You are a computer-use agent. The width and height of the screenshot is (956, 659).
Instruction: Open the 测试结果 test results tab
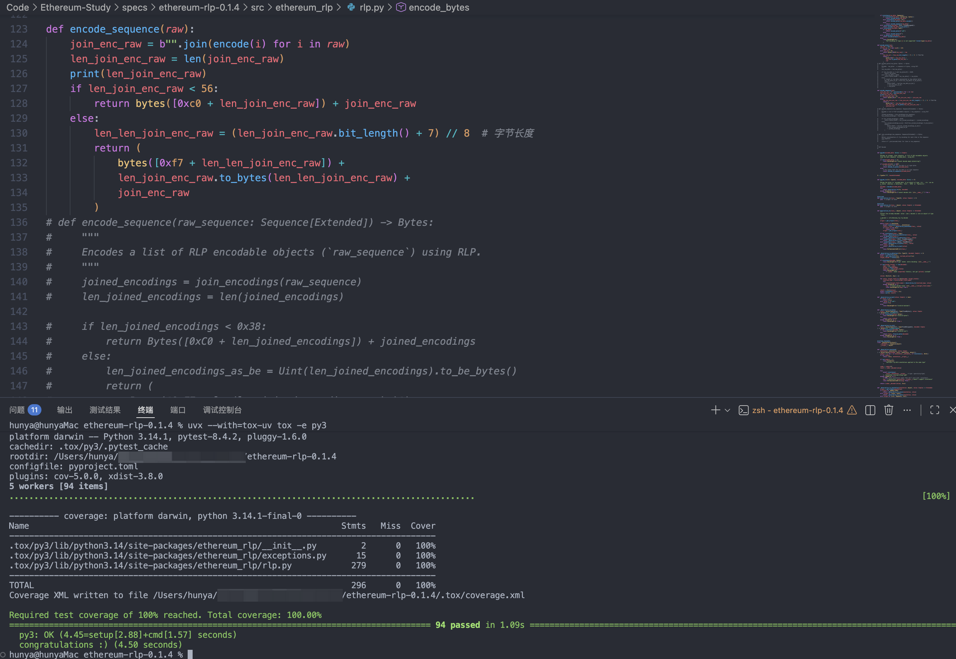point(105,410)
